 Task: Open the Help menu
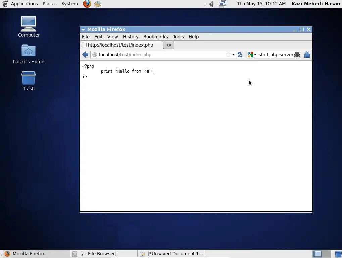(x=193, y=37)
